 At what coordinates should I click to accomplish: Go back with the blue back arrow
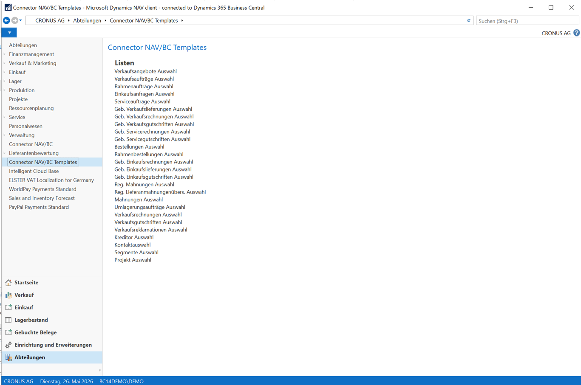coord(6,20)
